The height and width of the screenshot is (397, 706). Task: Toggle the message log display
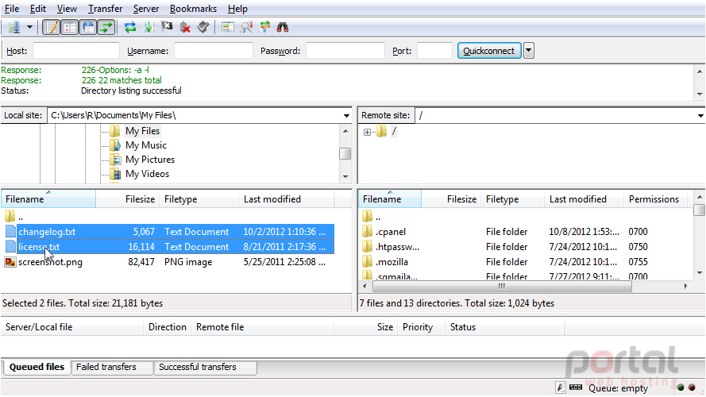tap(52, 28)
